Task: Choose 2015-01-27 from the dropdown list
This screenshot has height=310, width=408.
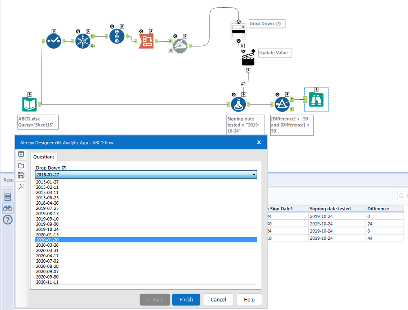Action: (x=146, y=182)
